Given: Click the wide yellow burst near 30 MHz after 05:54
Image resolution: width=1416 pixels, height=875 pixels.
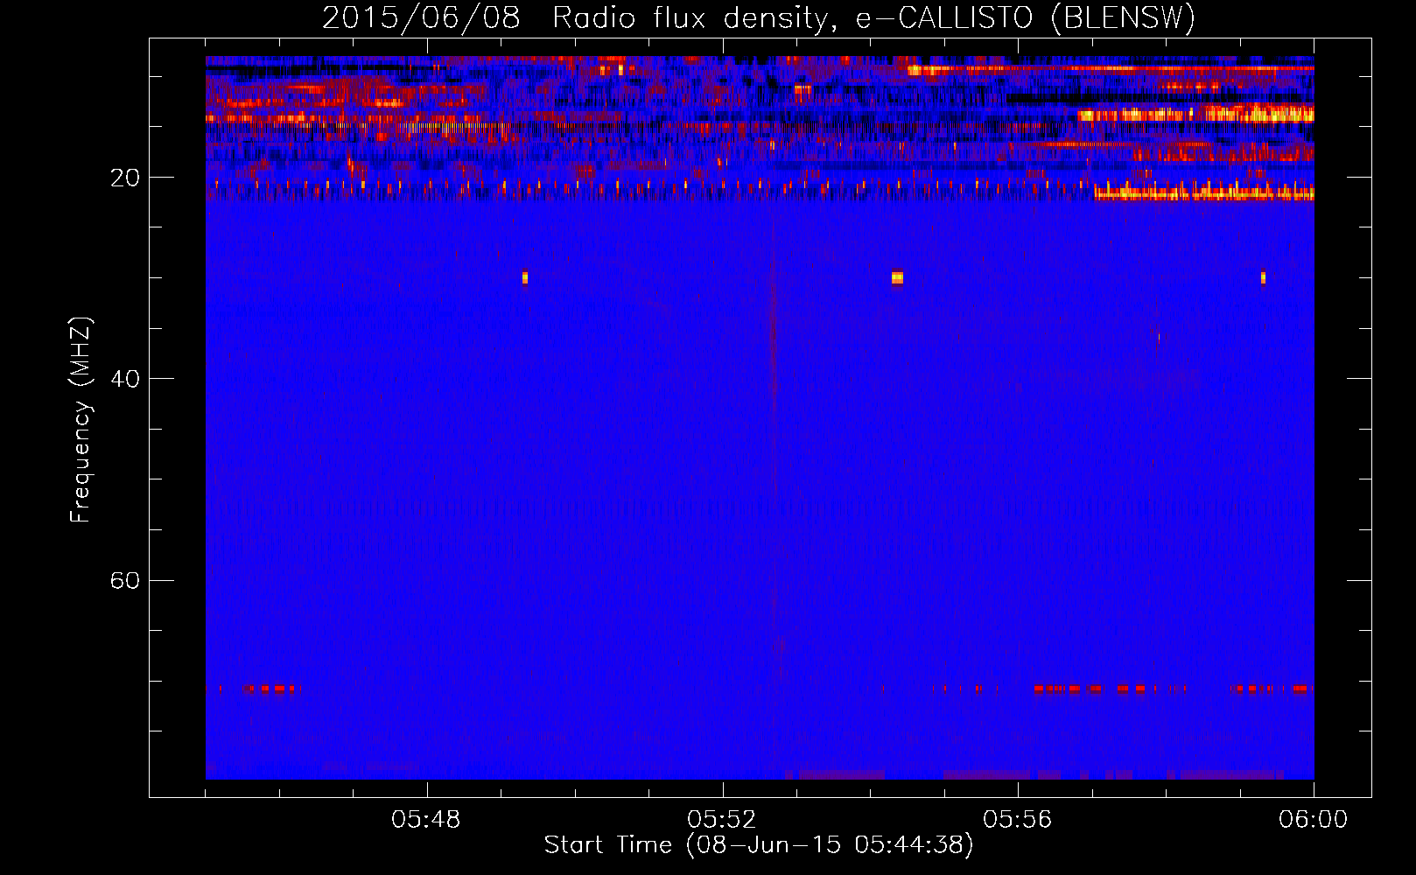Looking at the screenshot, I should click(x=897, y=277).
